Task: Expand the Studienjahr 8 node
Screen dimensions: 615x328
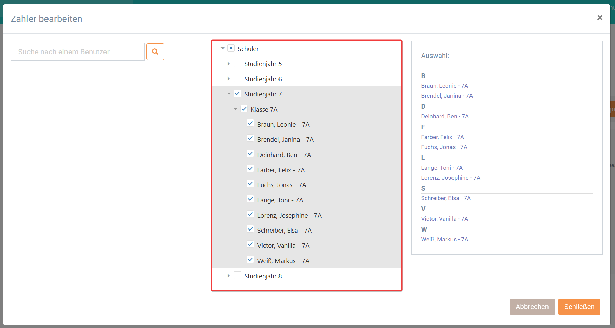Action: tap(229, 276)
